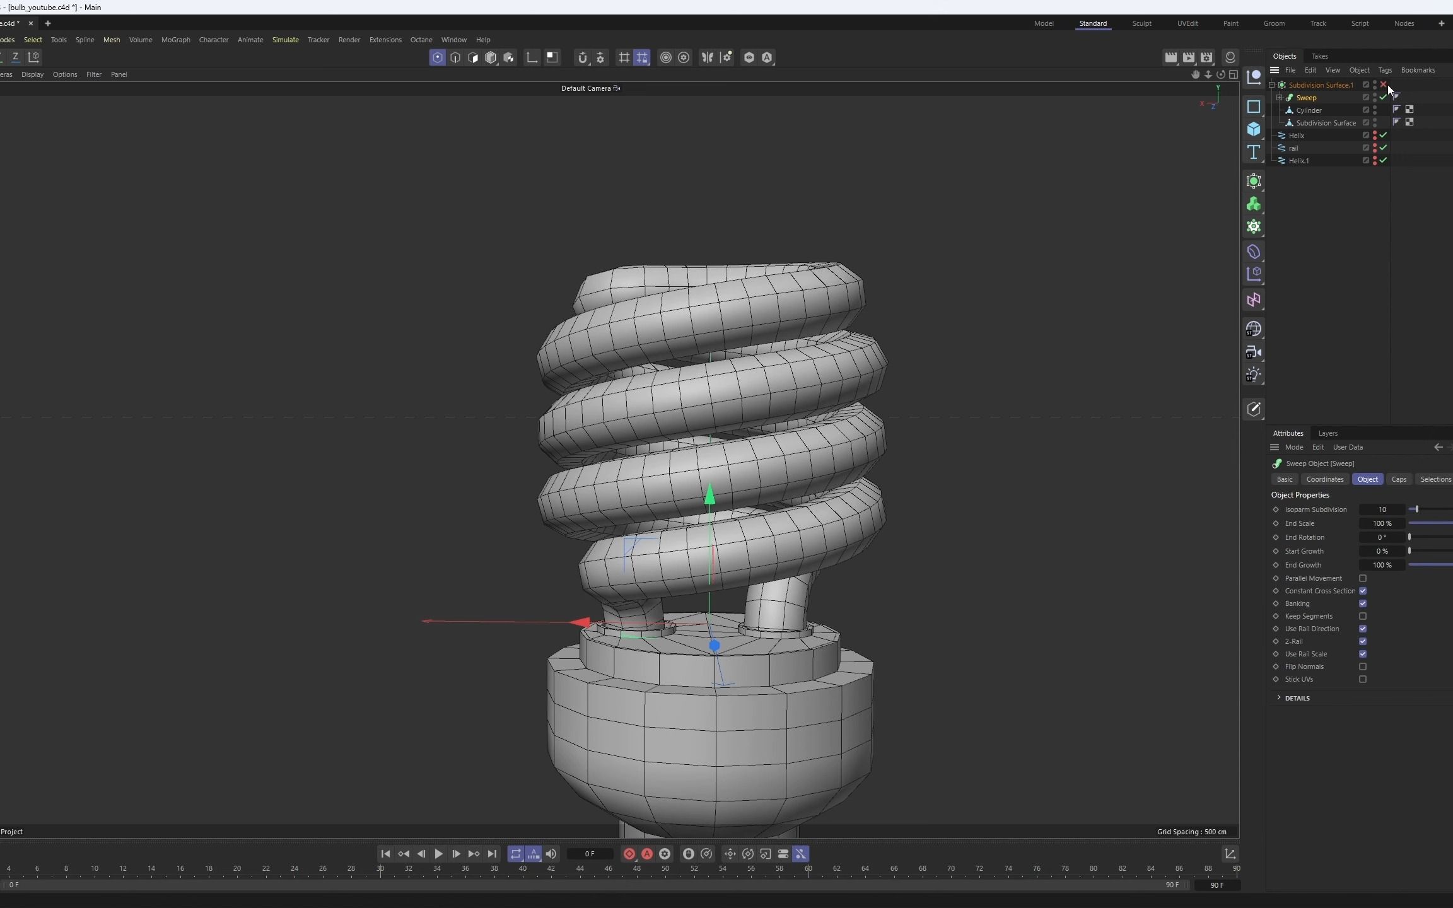Expand the Details section in attributes

click(1278, 698)
